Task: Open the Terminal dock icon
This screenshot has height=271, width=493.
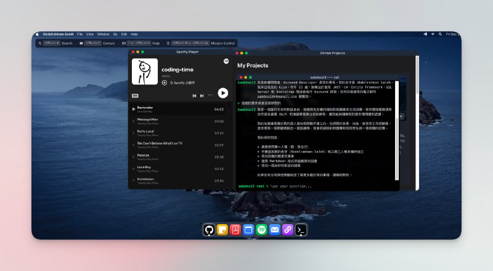Action: (301, 230)
